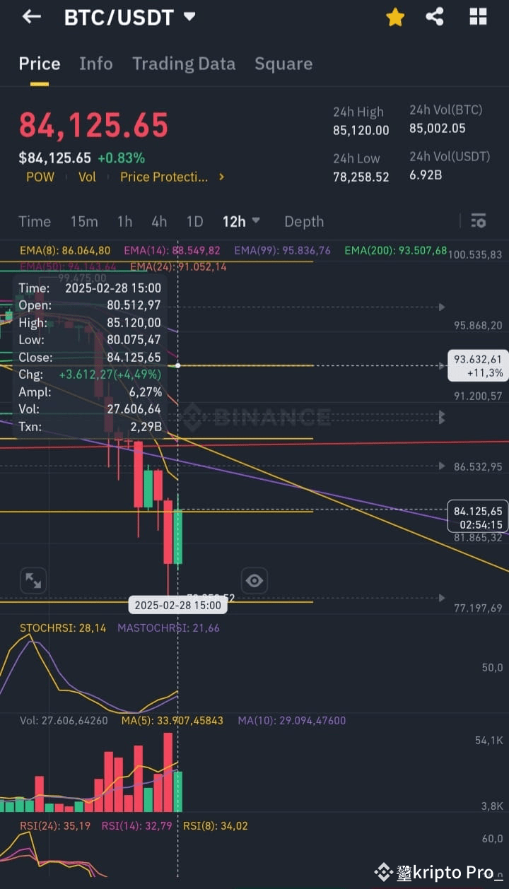Select the 4h interval
The height and width of the screenshot is (889, 509).
click(x=159, y=221)
